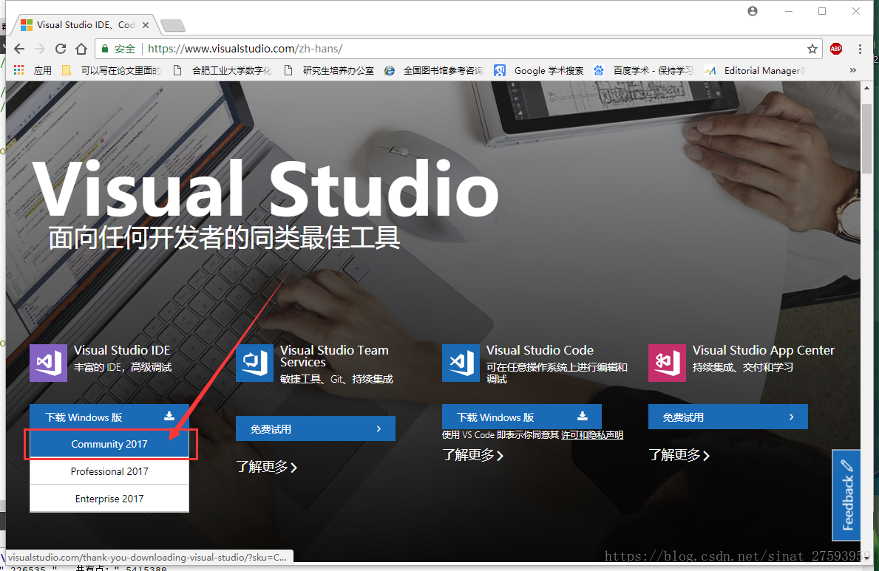Choose Enterprise 2017 from the download menu
The height and width of the screenshot is (571, 879).
click(x=109, y=499)
